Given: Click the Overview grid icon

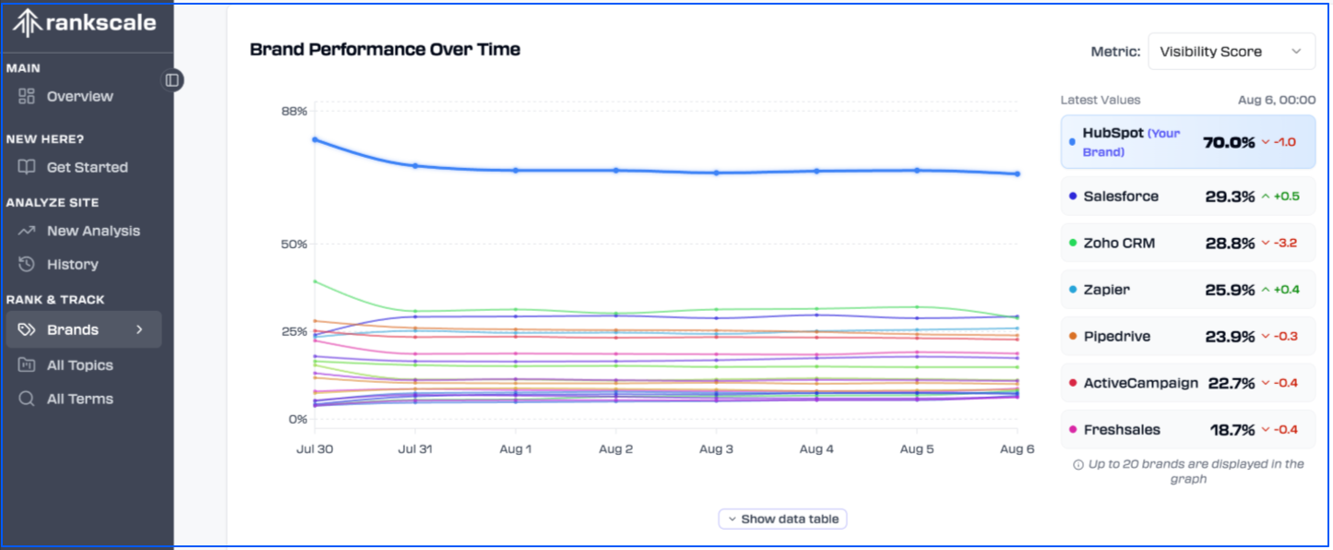Looking at the screenshot, I should [x=27, y=96].
